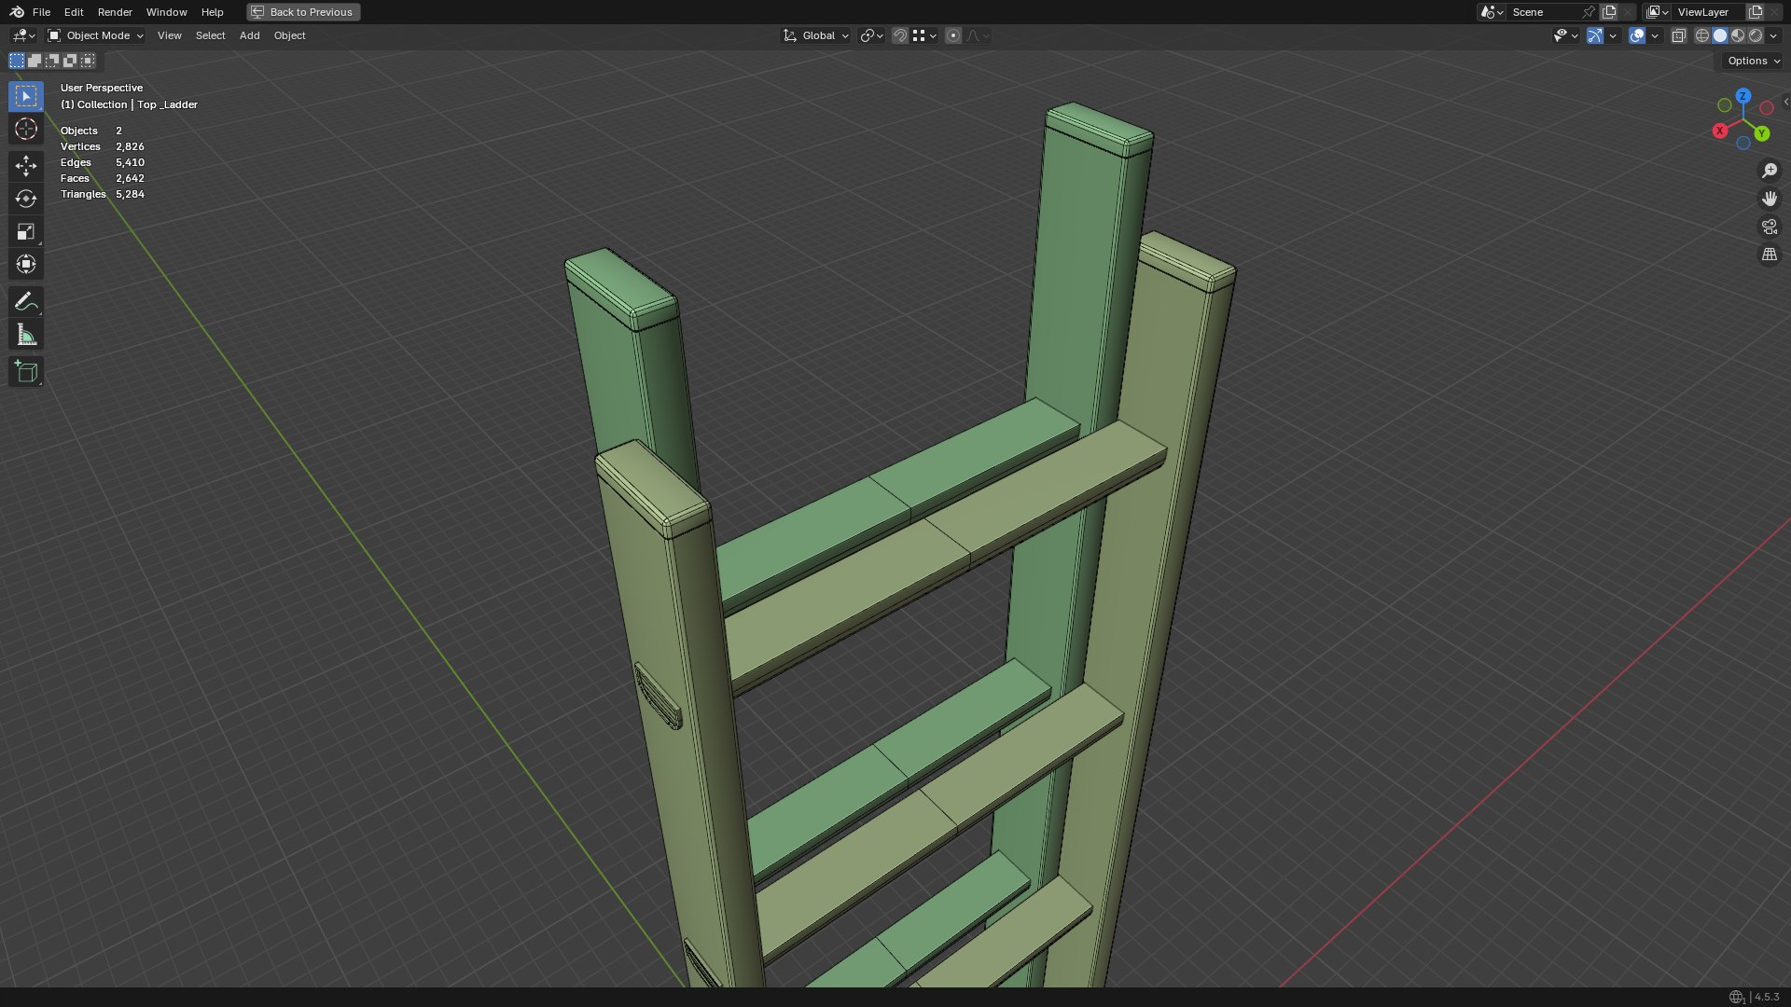Viewport: 1791px width, 1007px height.
Task: Open the Select menu in viewport header
Action: point(210,35)
